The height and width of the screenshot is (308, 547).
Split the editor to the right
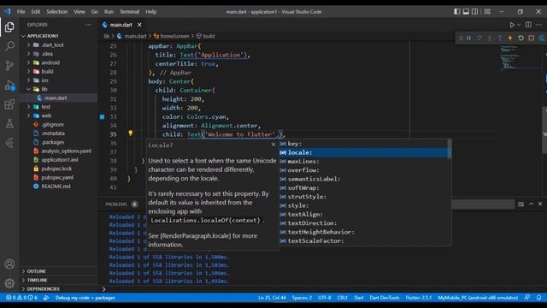click(x=528, y=25)
